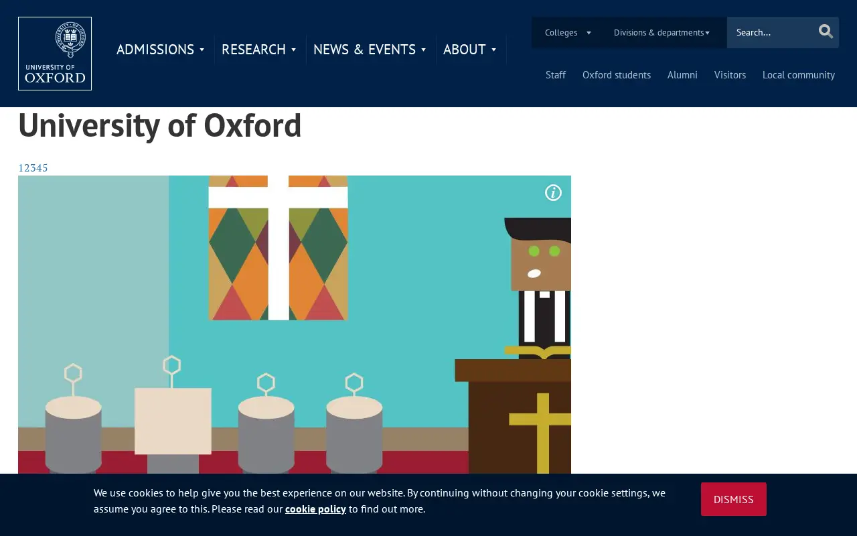The image size is (857, 536).
Task: Click the search magnifier icon
Action: tap(826, 31)
